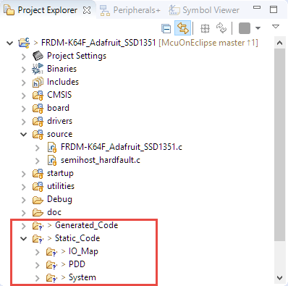Click the gray square toolbar button

[x=245, y=28]
